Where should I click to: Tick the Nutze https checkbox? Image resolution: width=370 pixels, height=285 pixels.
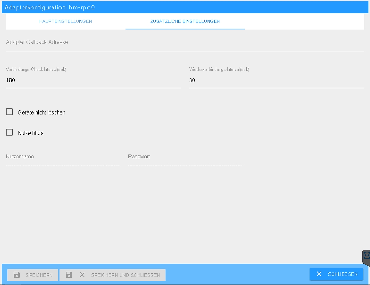pos(9,132)
